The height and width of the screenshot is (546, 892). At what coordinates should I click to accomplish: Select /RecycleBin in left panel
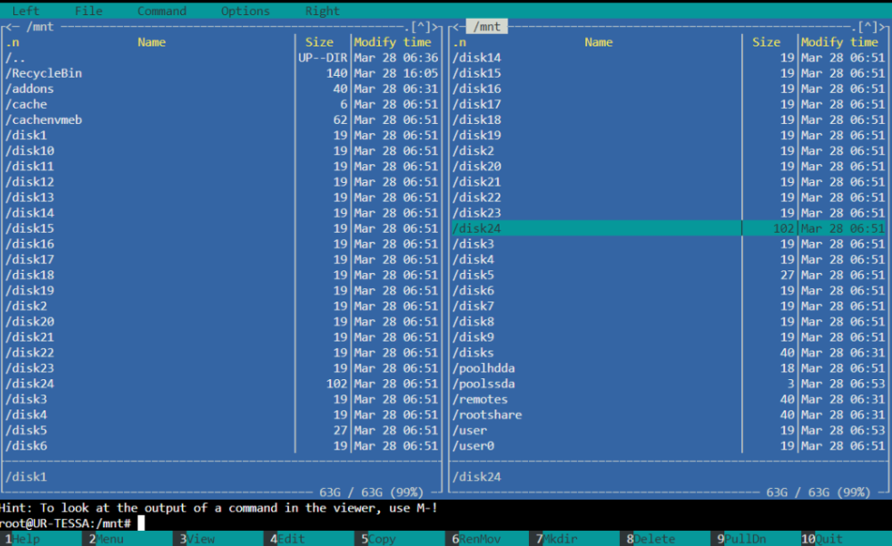pos(222,73)
